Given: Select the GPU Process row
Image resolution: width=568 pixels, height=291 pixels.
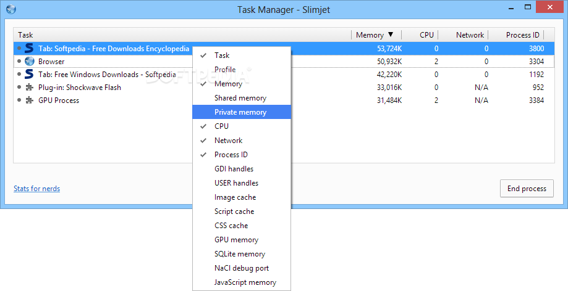Looking at the screenshot, I should (284, 100).
